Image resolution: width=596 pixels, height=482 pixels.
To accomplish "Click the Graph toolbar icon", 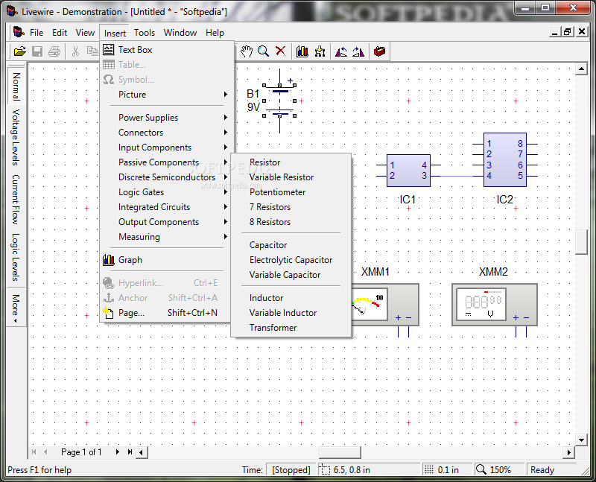I will coord(302,51).
